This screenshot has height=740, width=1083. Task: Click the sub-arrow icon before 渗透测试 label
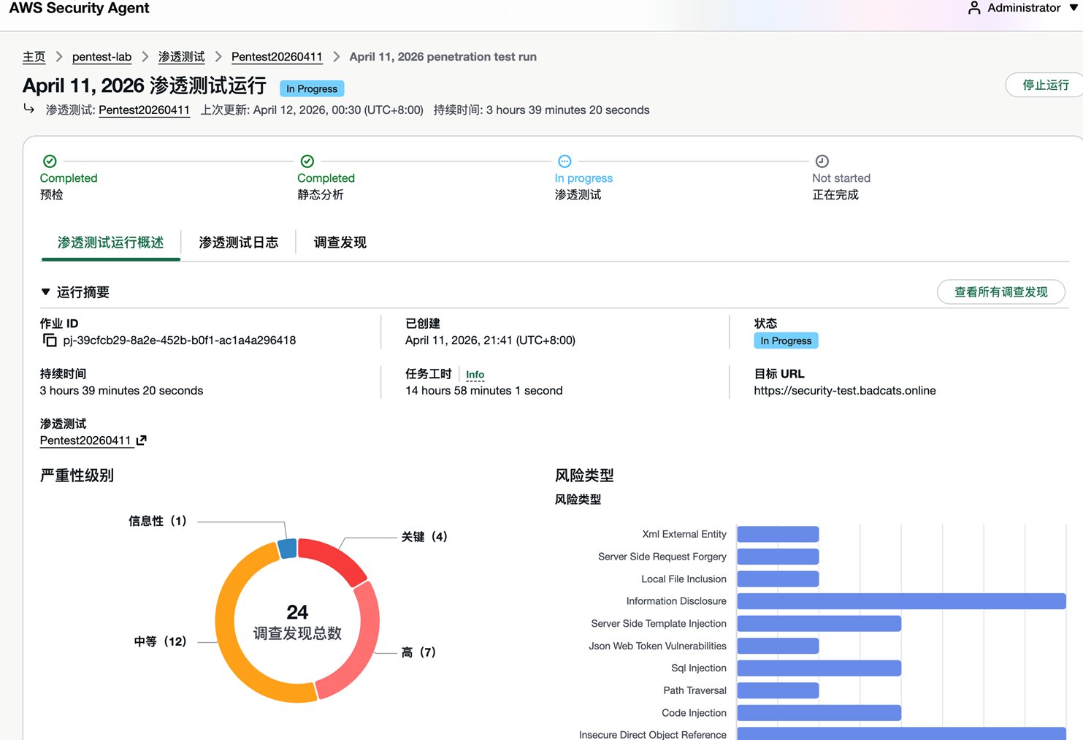(29, 110)
